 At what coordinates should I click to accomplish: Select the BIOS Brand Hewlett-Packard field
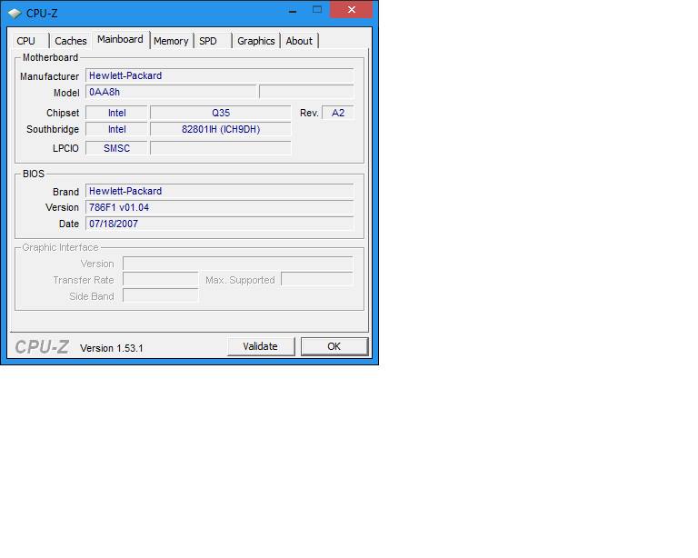[219, 191]
